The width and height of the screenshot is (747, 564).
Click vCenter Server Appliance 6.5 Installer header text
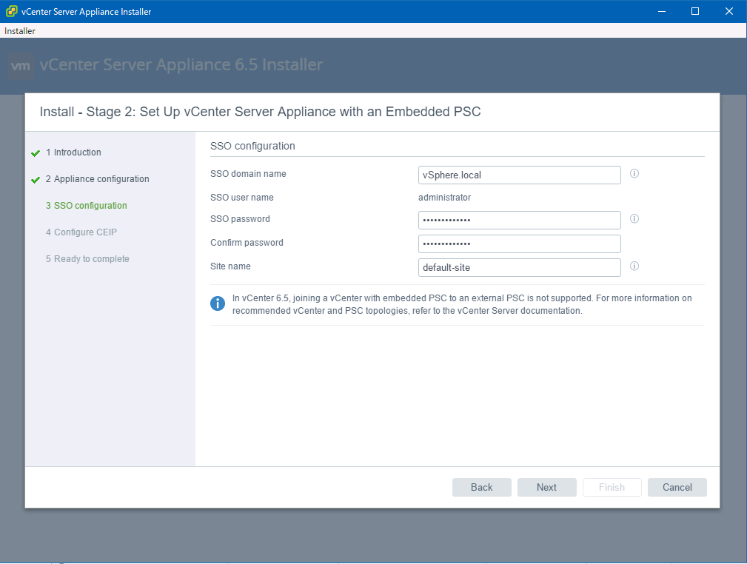[x=181, y=65]
